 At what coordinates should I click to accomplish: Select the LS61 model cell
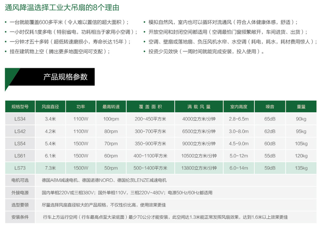pos(20,156)
